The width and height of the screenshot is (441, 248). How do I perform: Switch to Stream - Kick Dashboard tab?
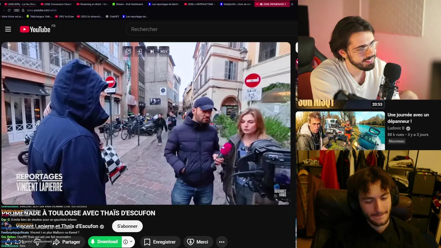pyautogui.click(x=127, y=4)
